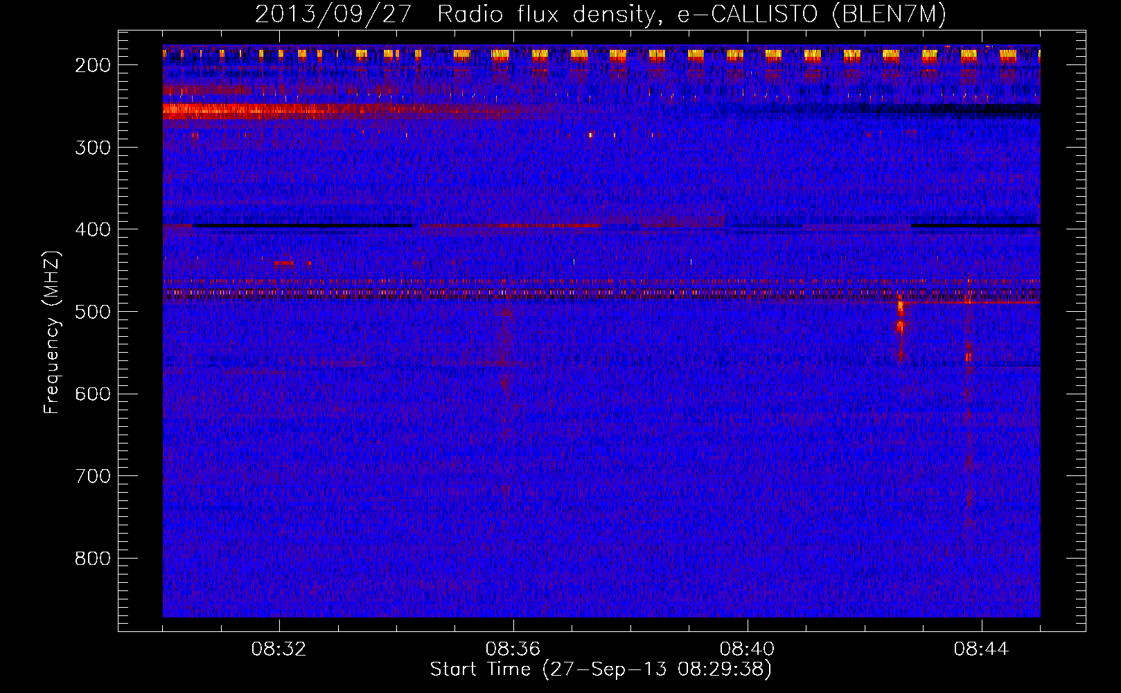Click the 08:32 time tick label

point(279,649)
